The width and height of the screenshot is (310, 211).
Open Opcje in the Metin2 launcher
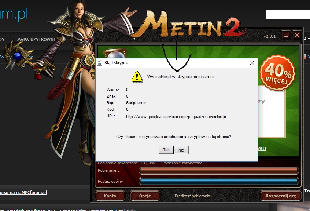[x=145, y=196]
